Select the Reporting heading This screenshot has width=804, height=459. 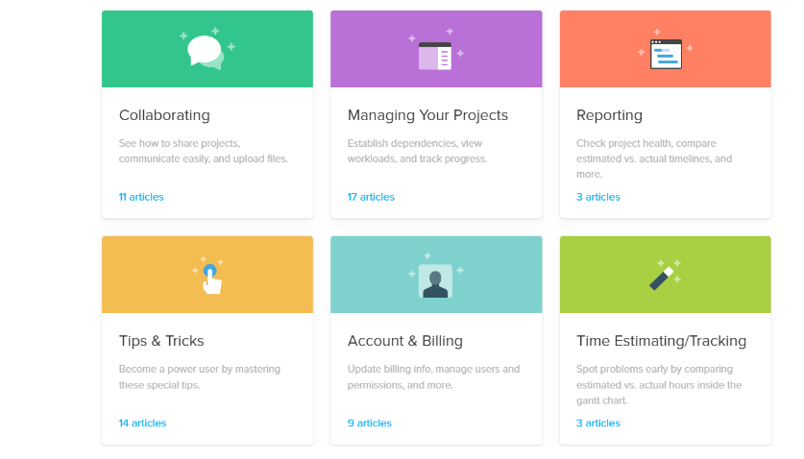click(609, 115)
